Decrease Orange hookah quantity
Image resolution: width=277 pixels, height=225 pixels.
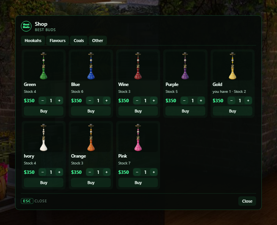(90, 172)
